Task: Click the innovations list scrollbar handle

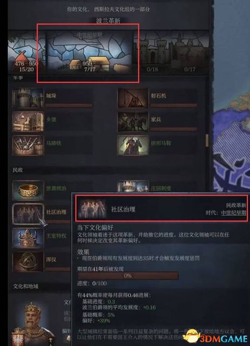Action: coord(207,141)
